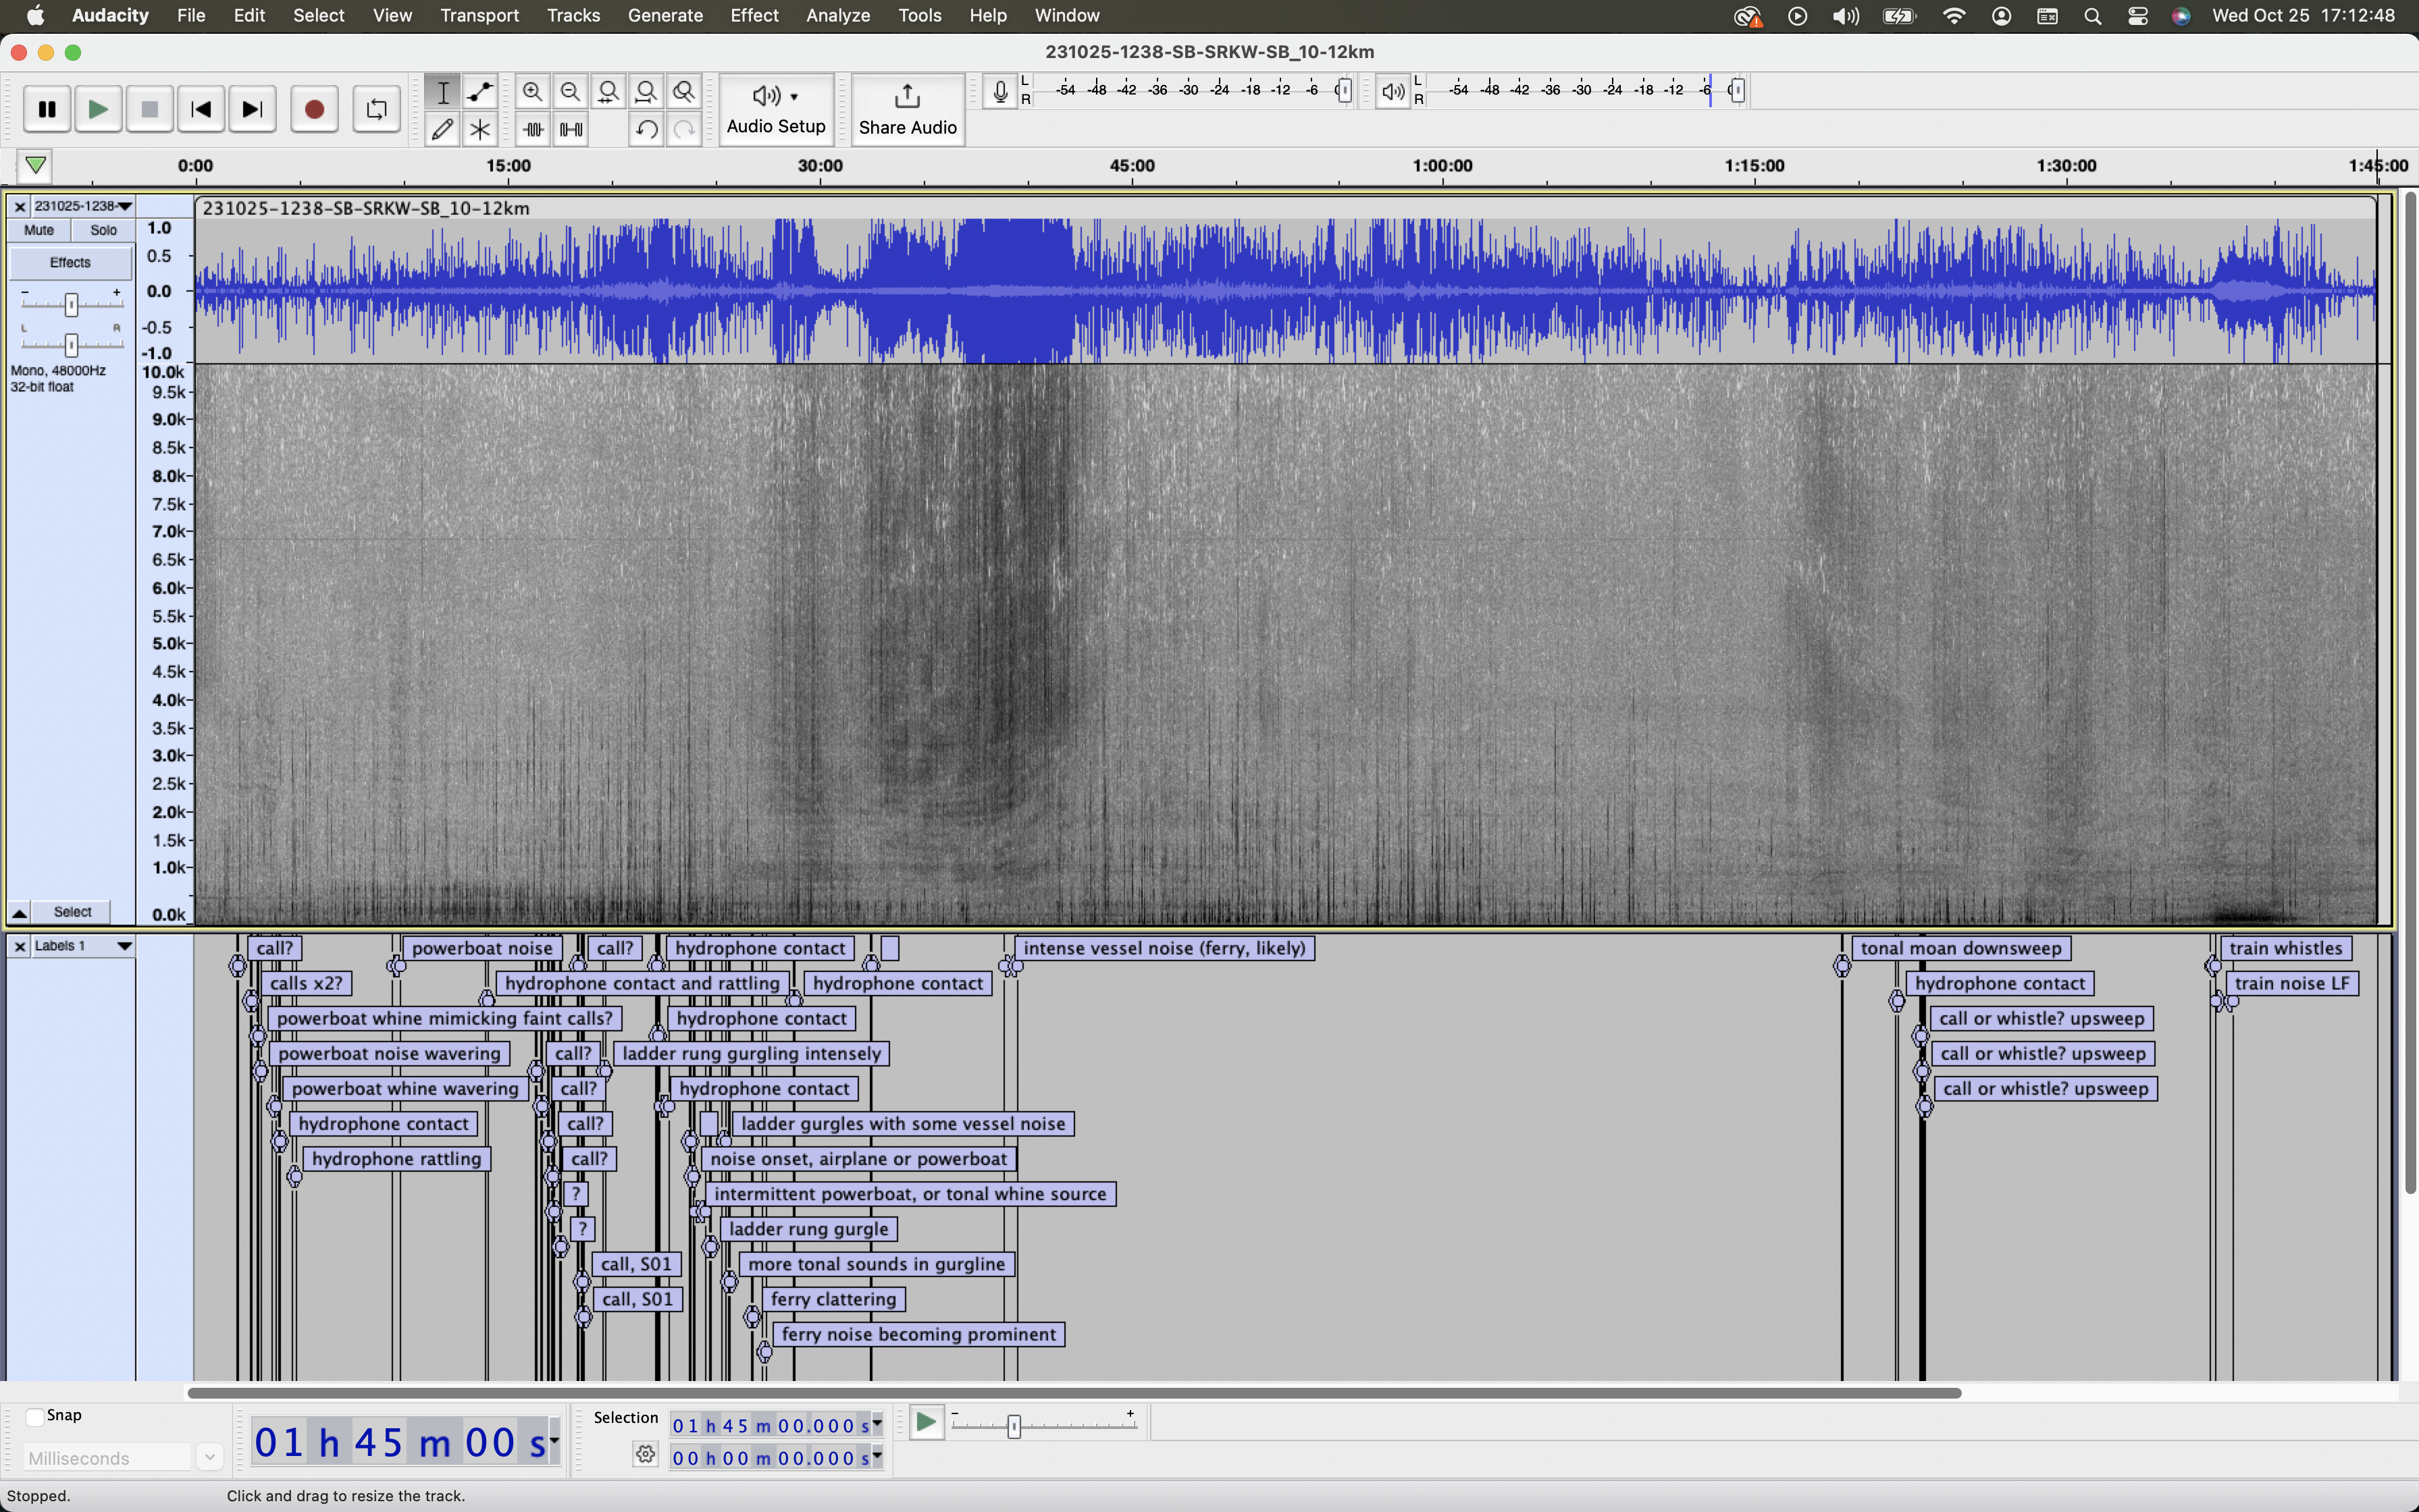This screenshot has height=1512, width=2419.
Task: Open the Generate menu
Action: pyautogui.click(x=665, y=16)
